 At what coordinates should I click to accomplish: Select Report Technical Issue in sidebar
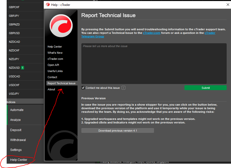point(62,83)
